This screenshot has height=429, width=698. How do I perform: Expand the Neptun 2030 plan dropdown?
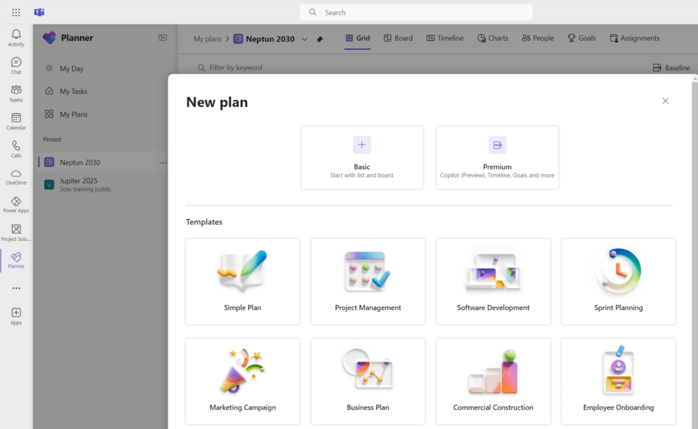click(304, 39)
